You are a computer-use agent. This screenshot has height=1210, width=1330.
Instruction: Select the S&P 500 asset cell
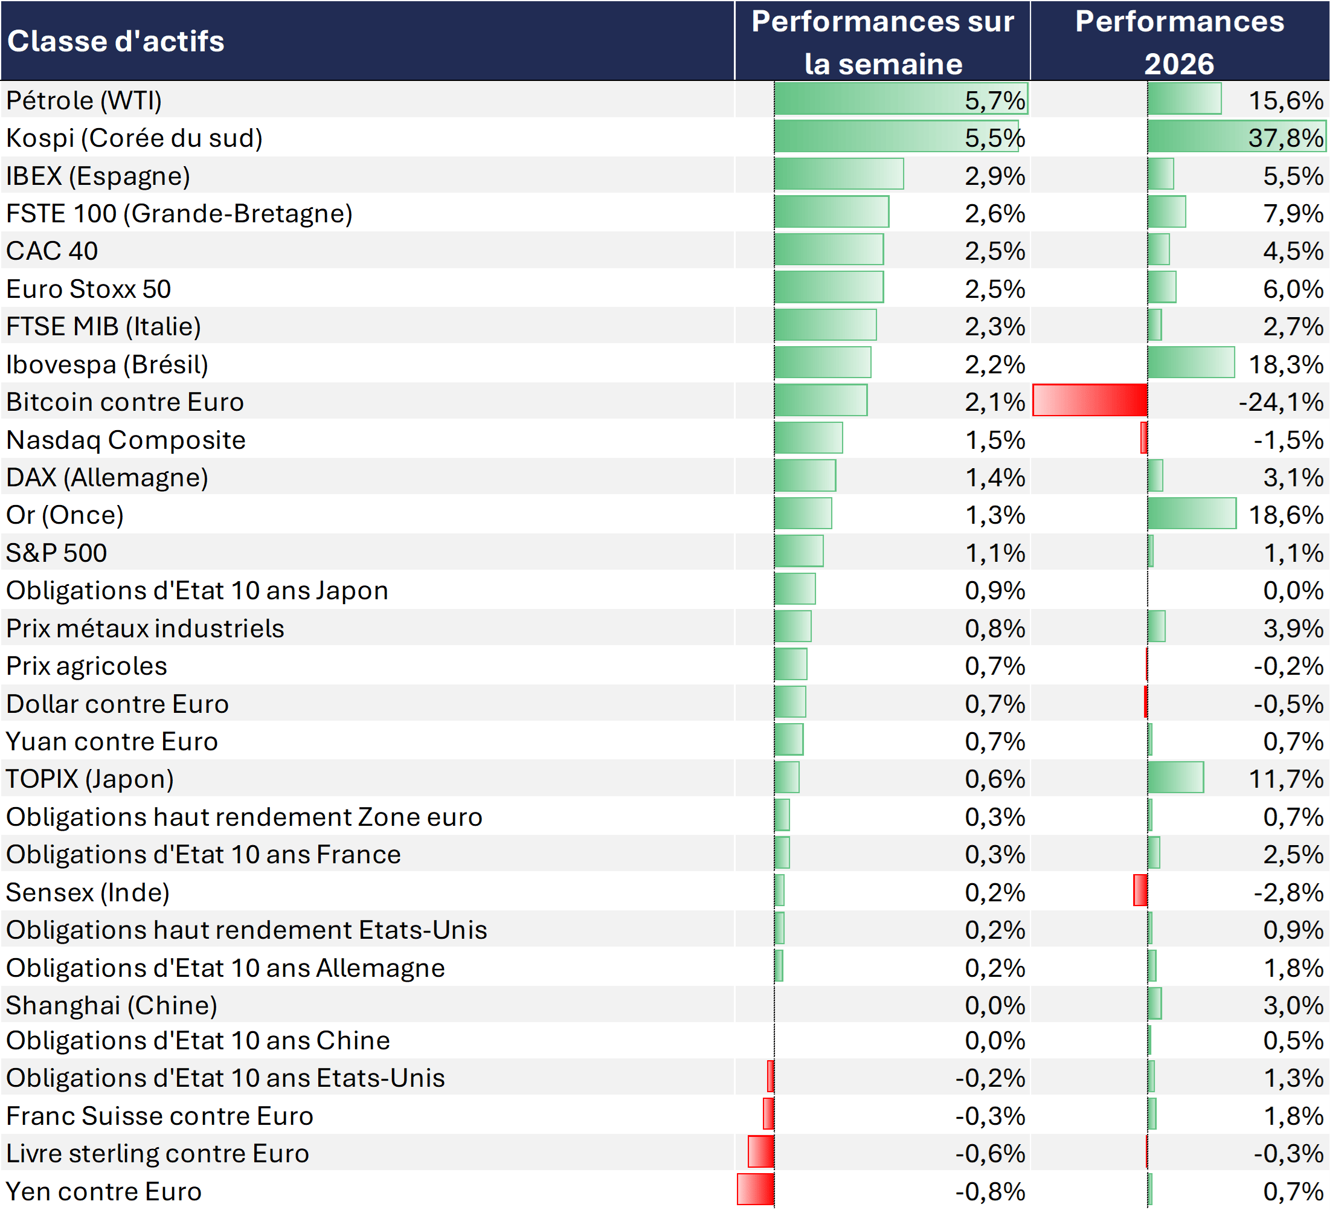point(57,552)
